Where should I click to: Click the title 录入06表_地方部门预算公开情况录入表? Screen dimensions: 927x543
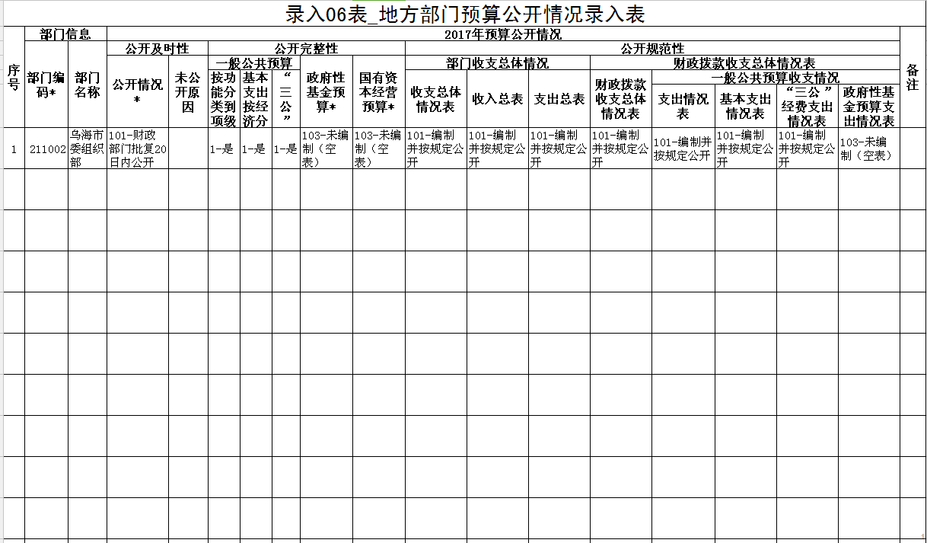point(465,13)
